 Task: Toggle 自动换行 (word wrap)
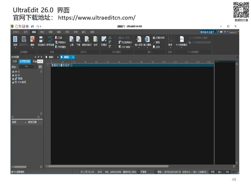coord(42,41)
